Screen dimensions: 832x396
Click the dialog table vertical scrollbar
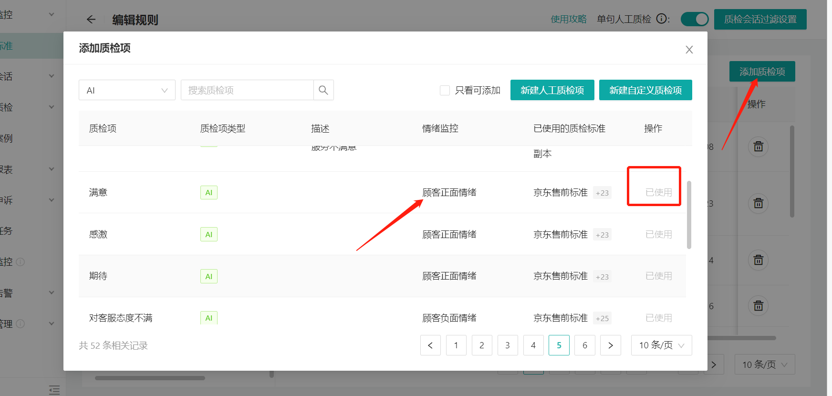[x=689, y=215]
